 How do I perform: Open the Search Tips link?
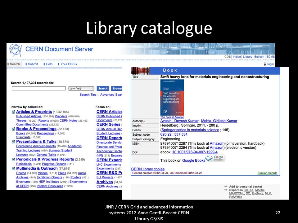(x=88, y=95)
